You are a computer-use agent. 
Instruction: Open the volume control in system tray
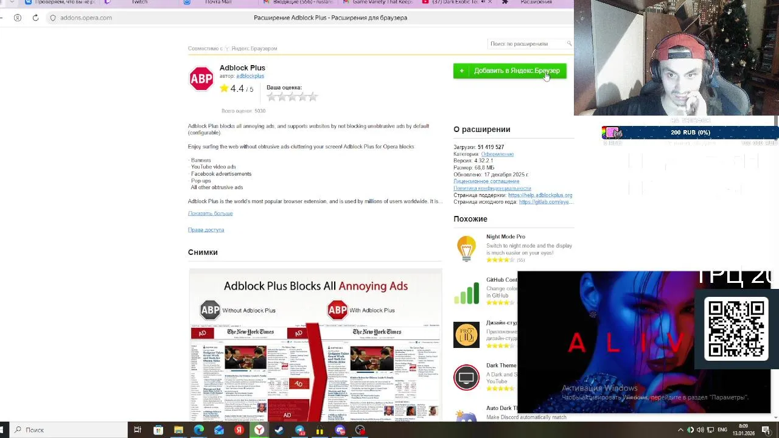tap(700, 430)
